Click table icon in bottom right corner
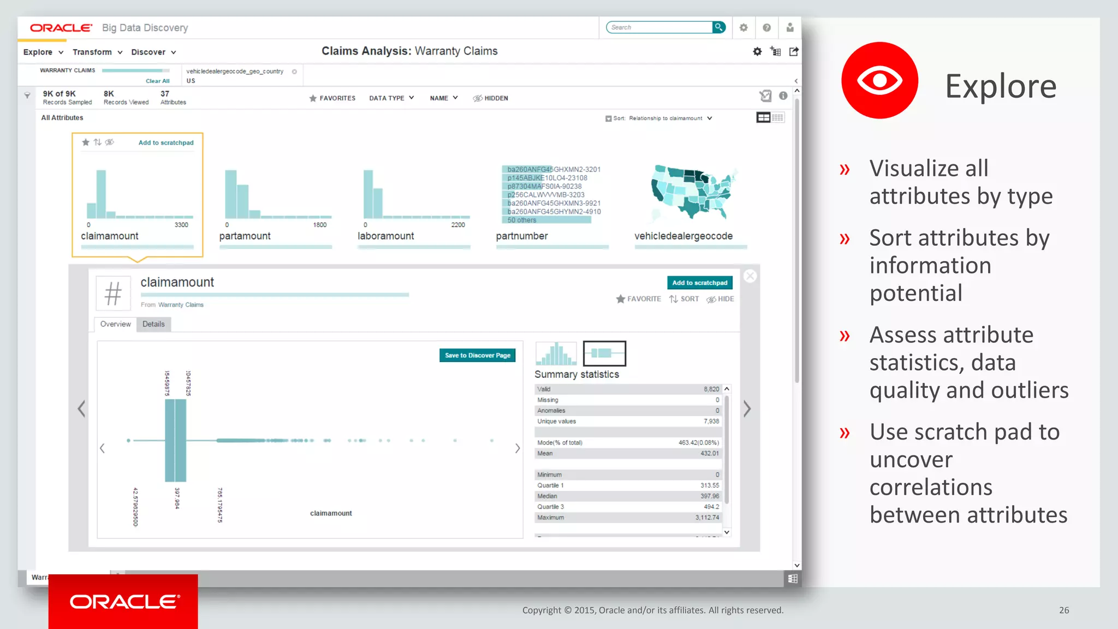This screenshot has height=629, width=1118. 793,579
